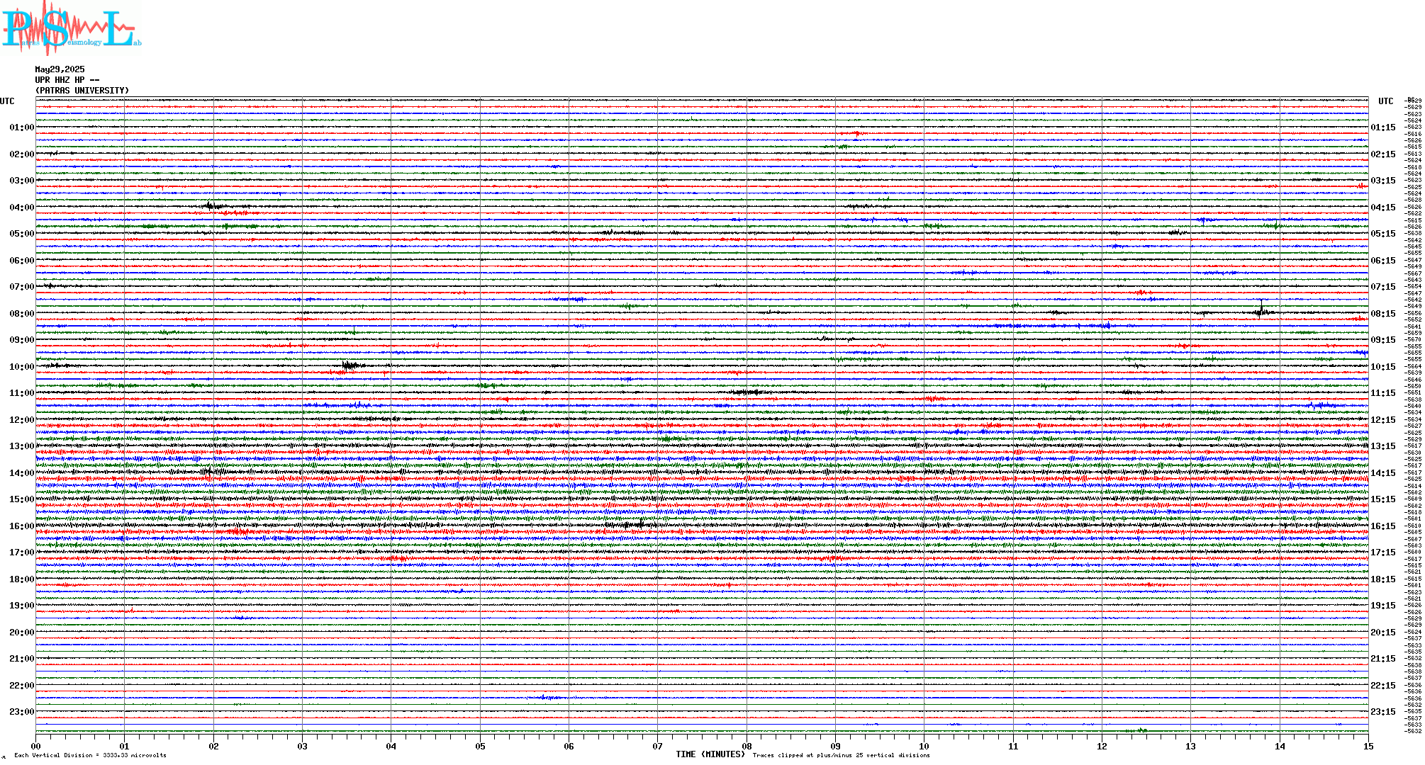Screen dimensions: 1425x765
Task: Select the 14:00 hour label
Action: (22, 473)
